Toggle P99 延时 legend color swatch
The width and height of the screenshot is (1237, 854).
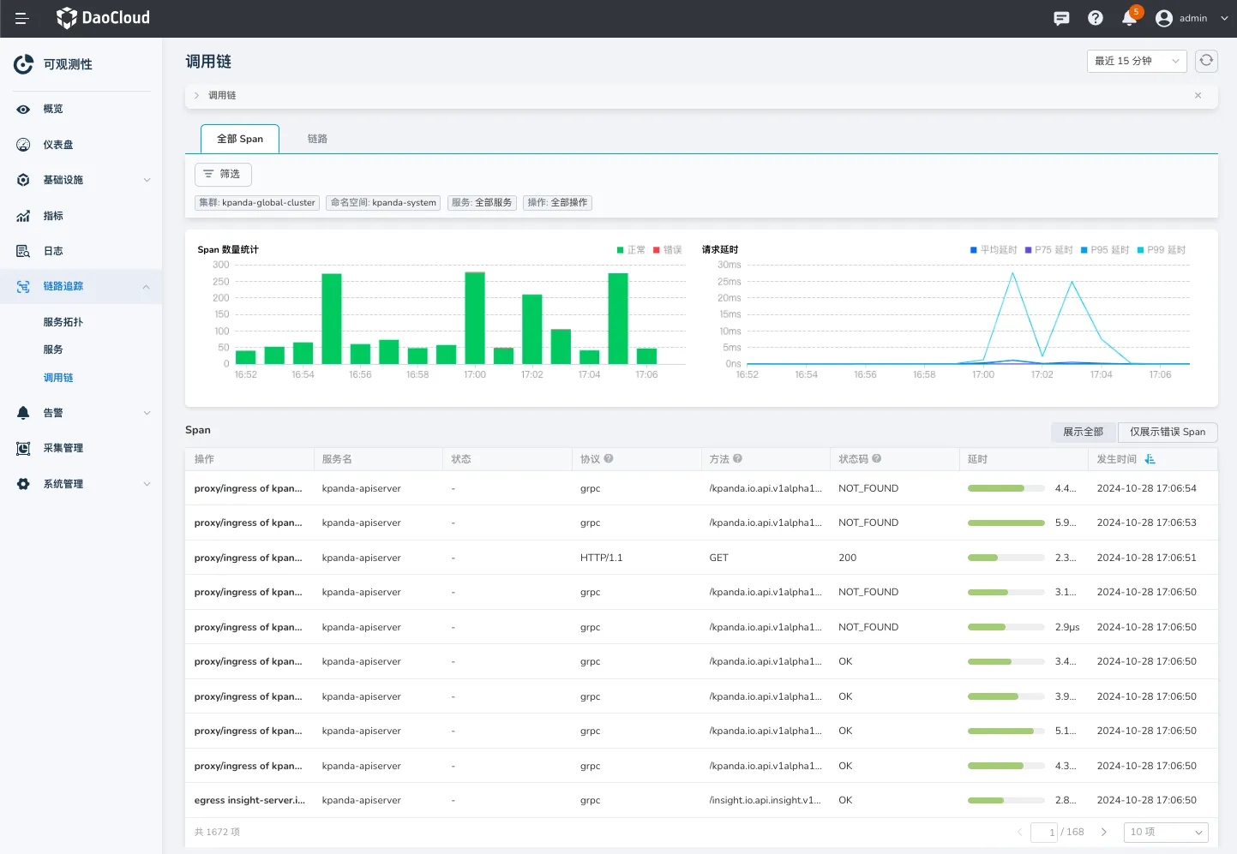[x=1141, y=250]
